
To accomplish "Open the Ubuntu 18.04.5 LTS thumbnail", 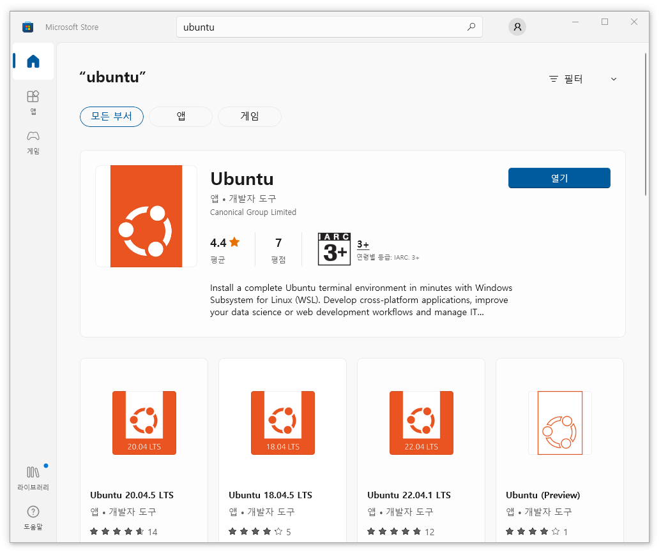I will pyautogui.click(x=283, y=422).
